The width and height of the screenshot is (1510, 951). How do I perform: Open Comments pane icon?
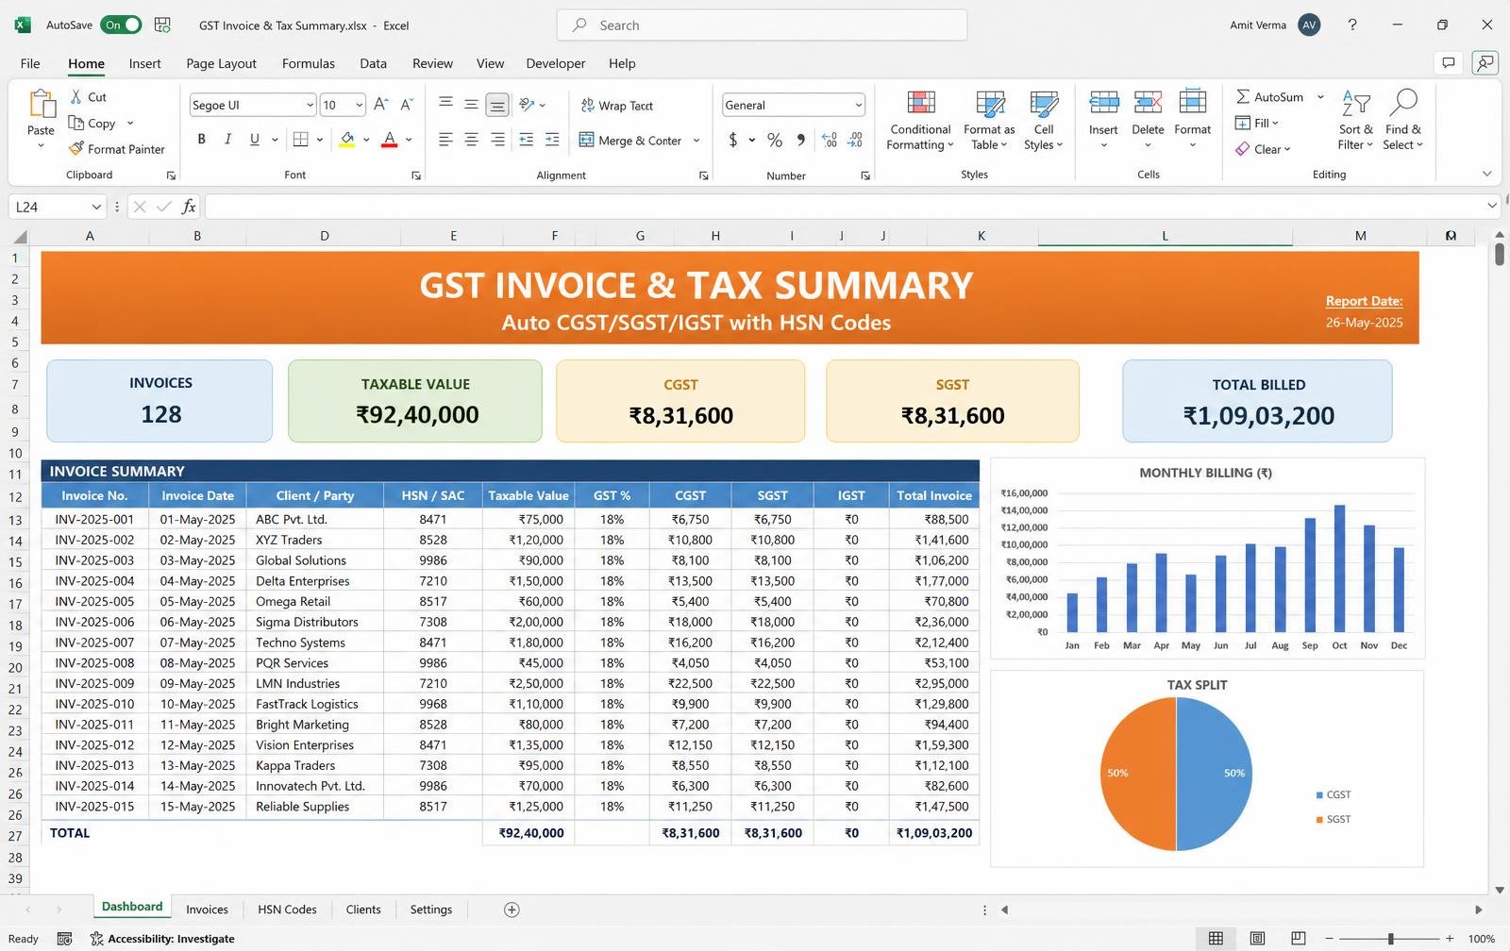coord(1448,63)
